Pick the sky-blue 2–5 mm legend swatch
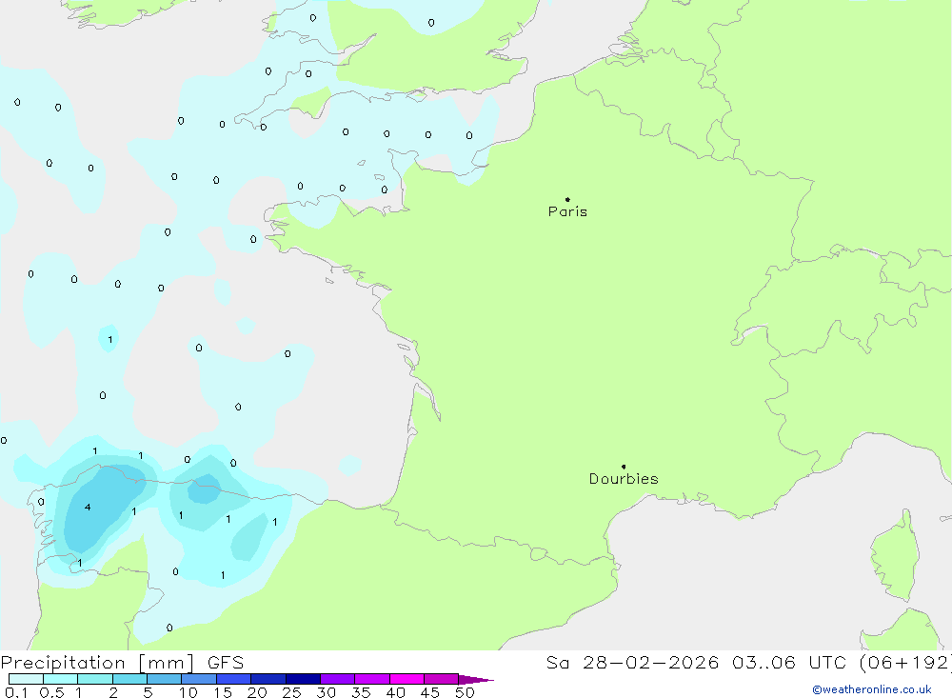 point(129,679)
